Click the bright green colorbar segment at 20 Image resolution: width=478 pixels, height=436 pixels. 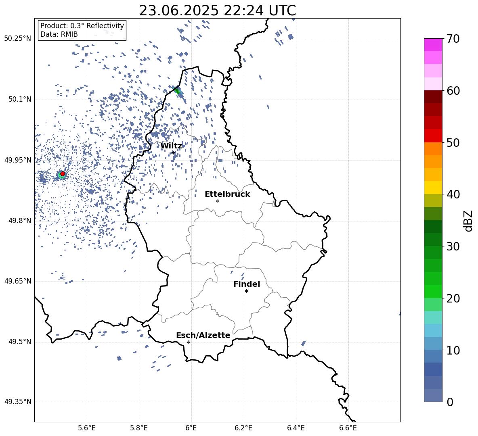pos(433,291)
